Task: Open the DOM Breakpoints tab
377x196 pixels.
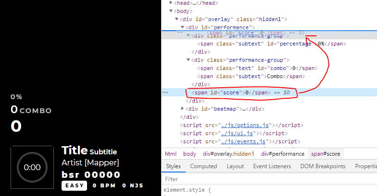Action: point(323,166)
